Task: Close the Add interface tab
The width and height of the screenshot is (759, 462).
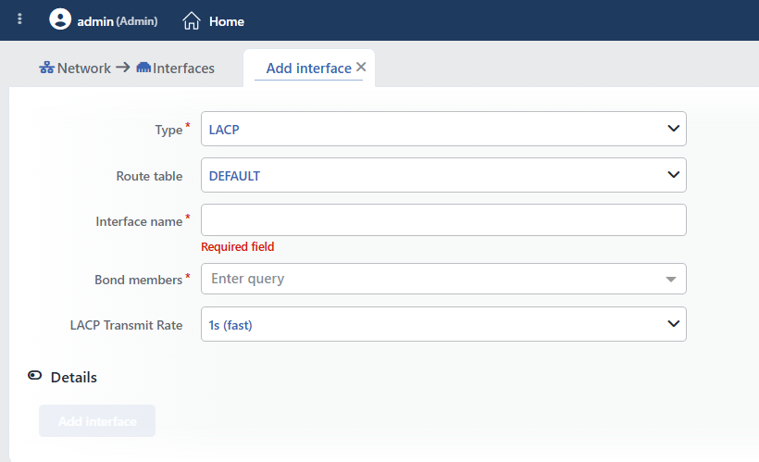Action: (361, 67)
